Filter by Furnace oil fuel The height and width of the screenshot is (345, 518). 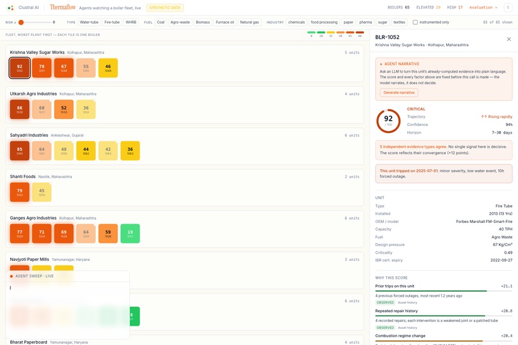[225, 22]
